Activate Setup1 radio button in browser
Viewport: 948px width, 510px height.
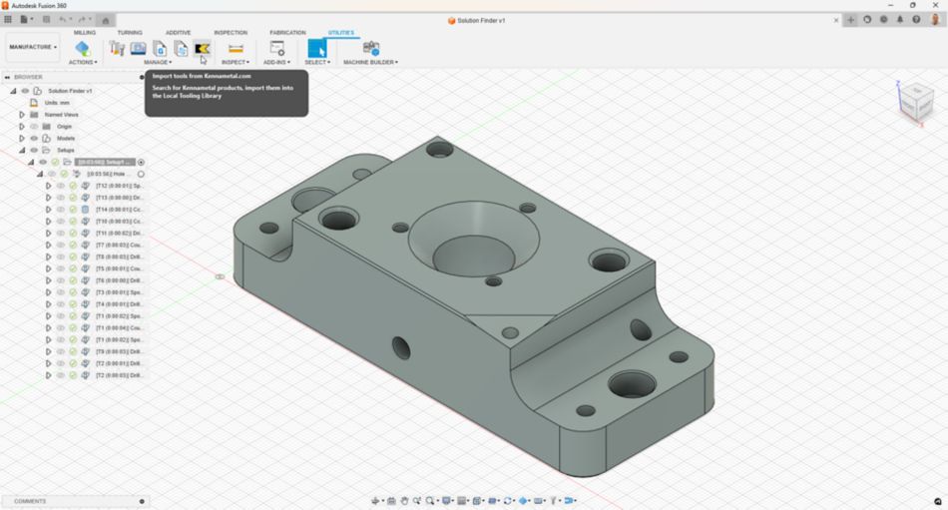point(141,162)
